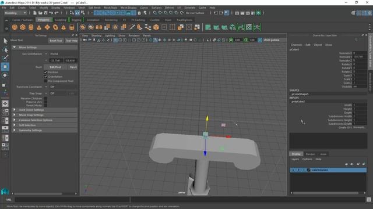Open the viewport Shading menu
This screenshot has height=209, width=373.
pyautogui.click(x=96, y=35)
